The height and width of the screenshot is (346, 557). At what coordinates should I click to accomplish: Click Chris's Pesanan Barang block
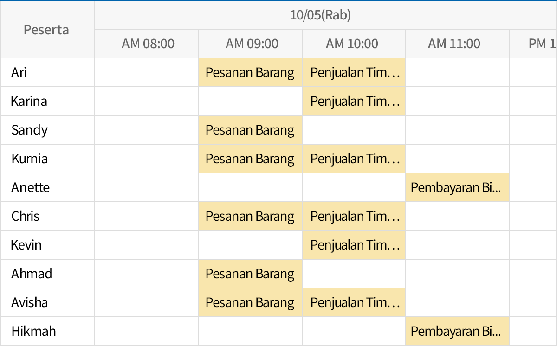click(249, 216)
